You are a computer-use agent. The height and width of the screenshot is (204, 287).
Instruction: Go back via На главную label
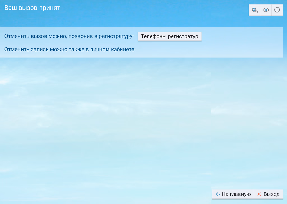pos(236,194)
